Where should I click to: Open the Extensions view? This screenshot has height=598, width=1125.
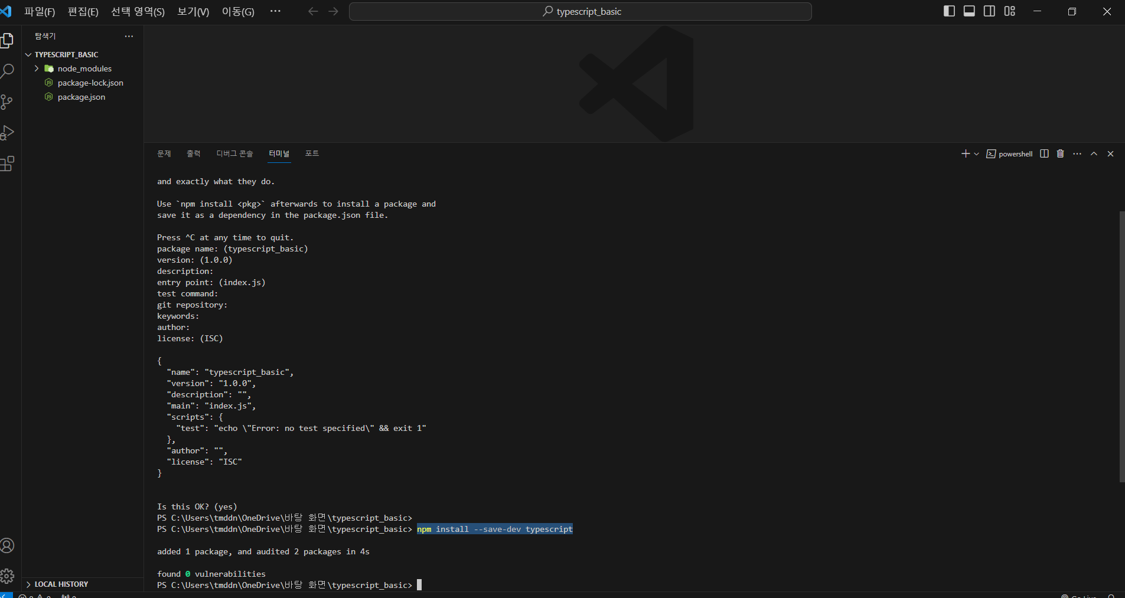[7, 164]
